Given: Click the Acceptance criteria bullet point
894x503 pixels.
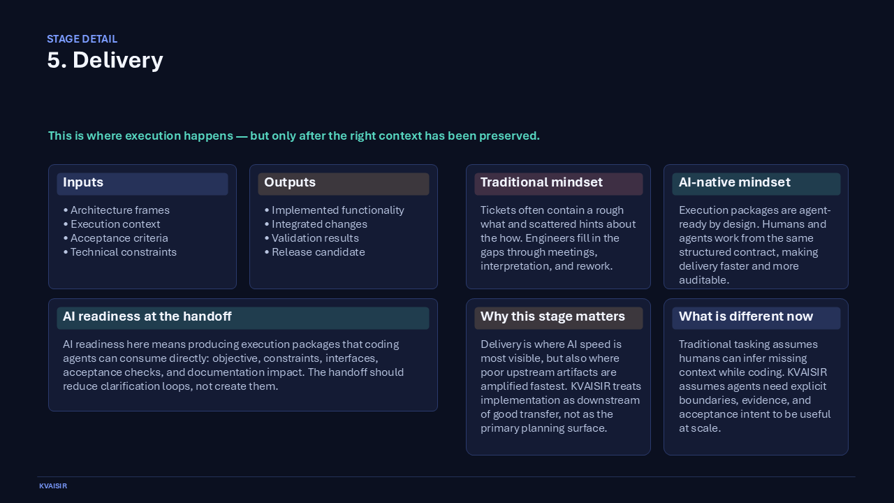Looking at the screenshot, I should (x=119, y=238).
